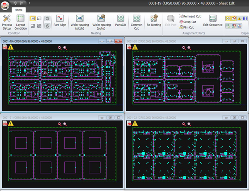Click the warning icon in sheet 0001-22 window
Screen dimensions: 249x191
pyautogui.click(x=135, y=123)
